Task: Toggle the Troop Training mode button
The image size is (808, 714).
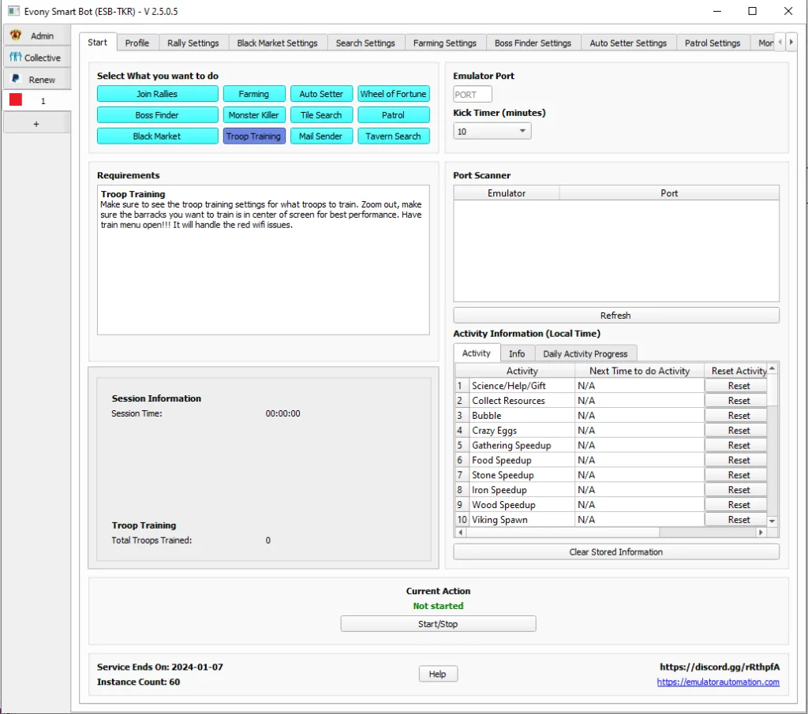Action: click(x=253, y=136)
